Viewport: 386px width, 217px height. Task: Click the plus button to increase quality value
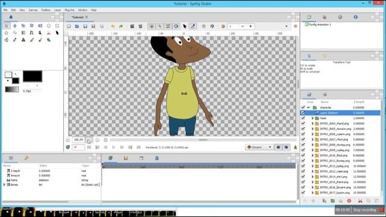(251, 27)
